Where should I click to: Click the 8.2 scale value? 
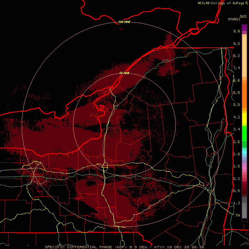coord(237,56)
